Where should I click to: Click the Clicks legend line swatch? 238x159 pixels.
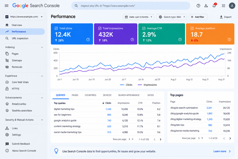[x=122, y=85]
